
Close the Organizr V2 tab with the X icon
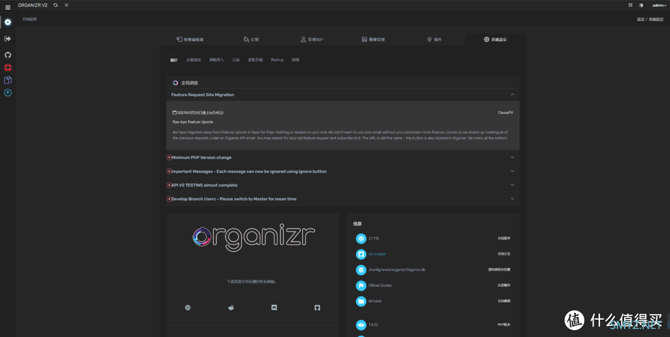(66, 5)
